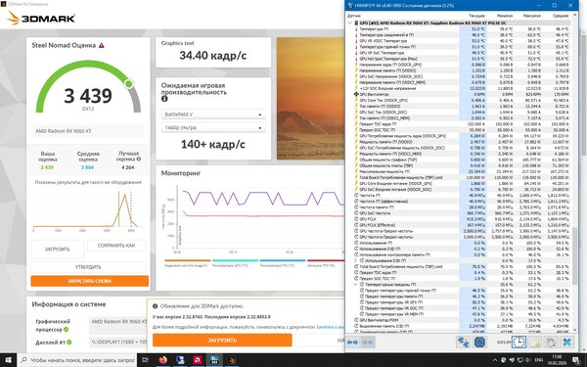Click the Средняя оценка 3 804 value
This screenshot has width=587, height=367.
[x=88, y=167]
